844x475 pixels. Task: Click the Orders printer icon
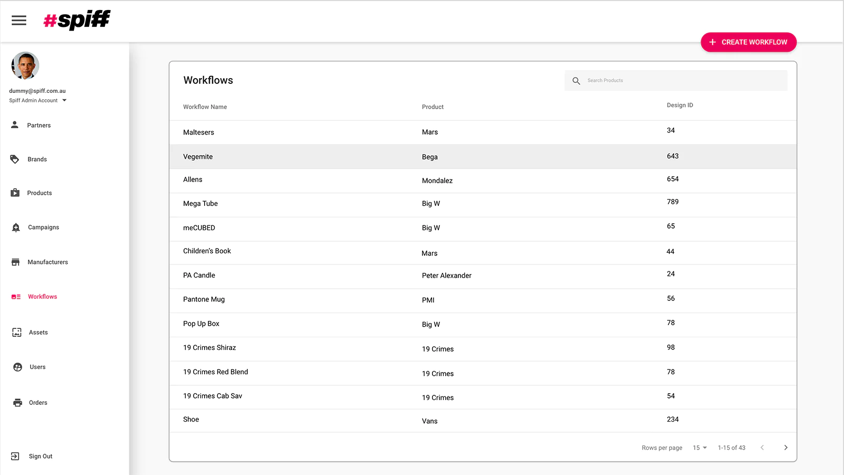18,403
